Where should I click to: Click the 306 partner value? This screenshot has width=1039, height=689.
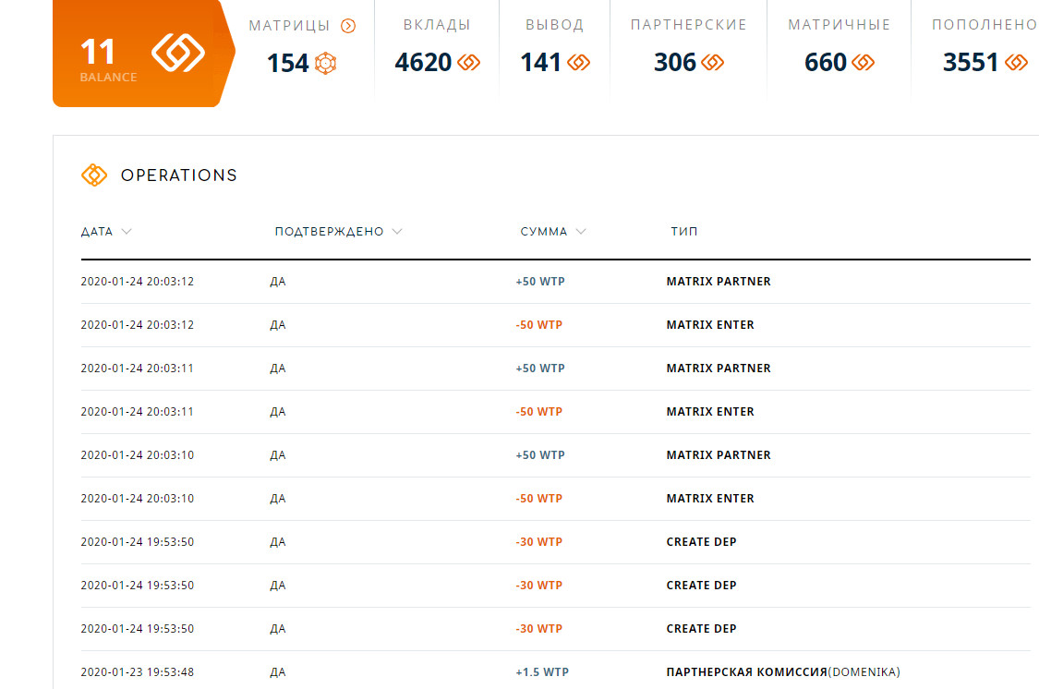(674, 62)
